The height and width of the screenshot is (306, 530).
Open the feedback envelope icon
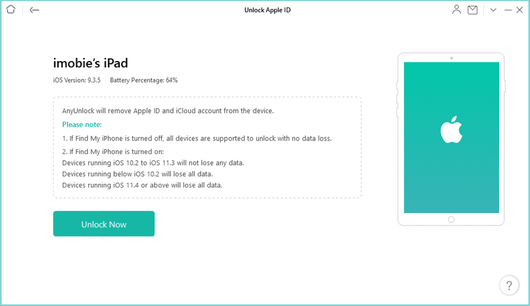473,10
